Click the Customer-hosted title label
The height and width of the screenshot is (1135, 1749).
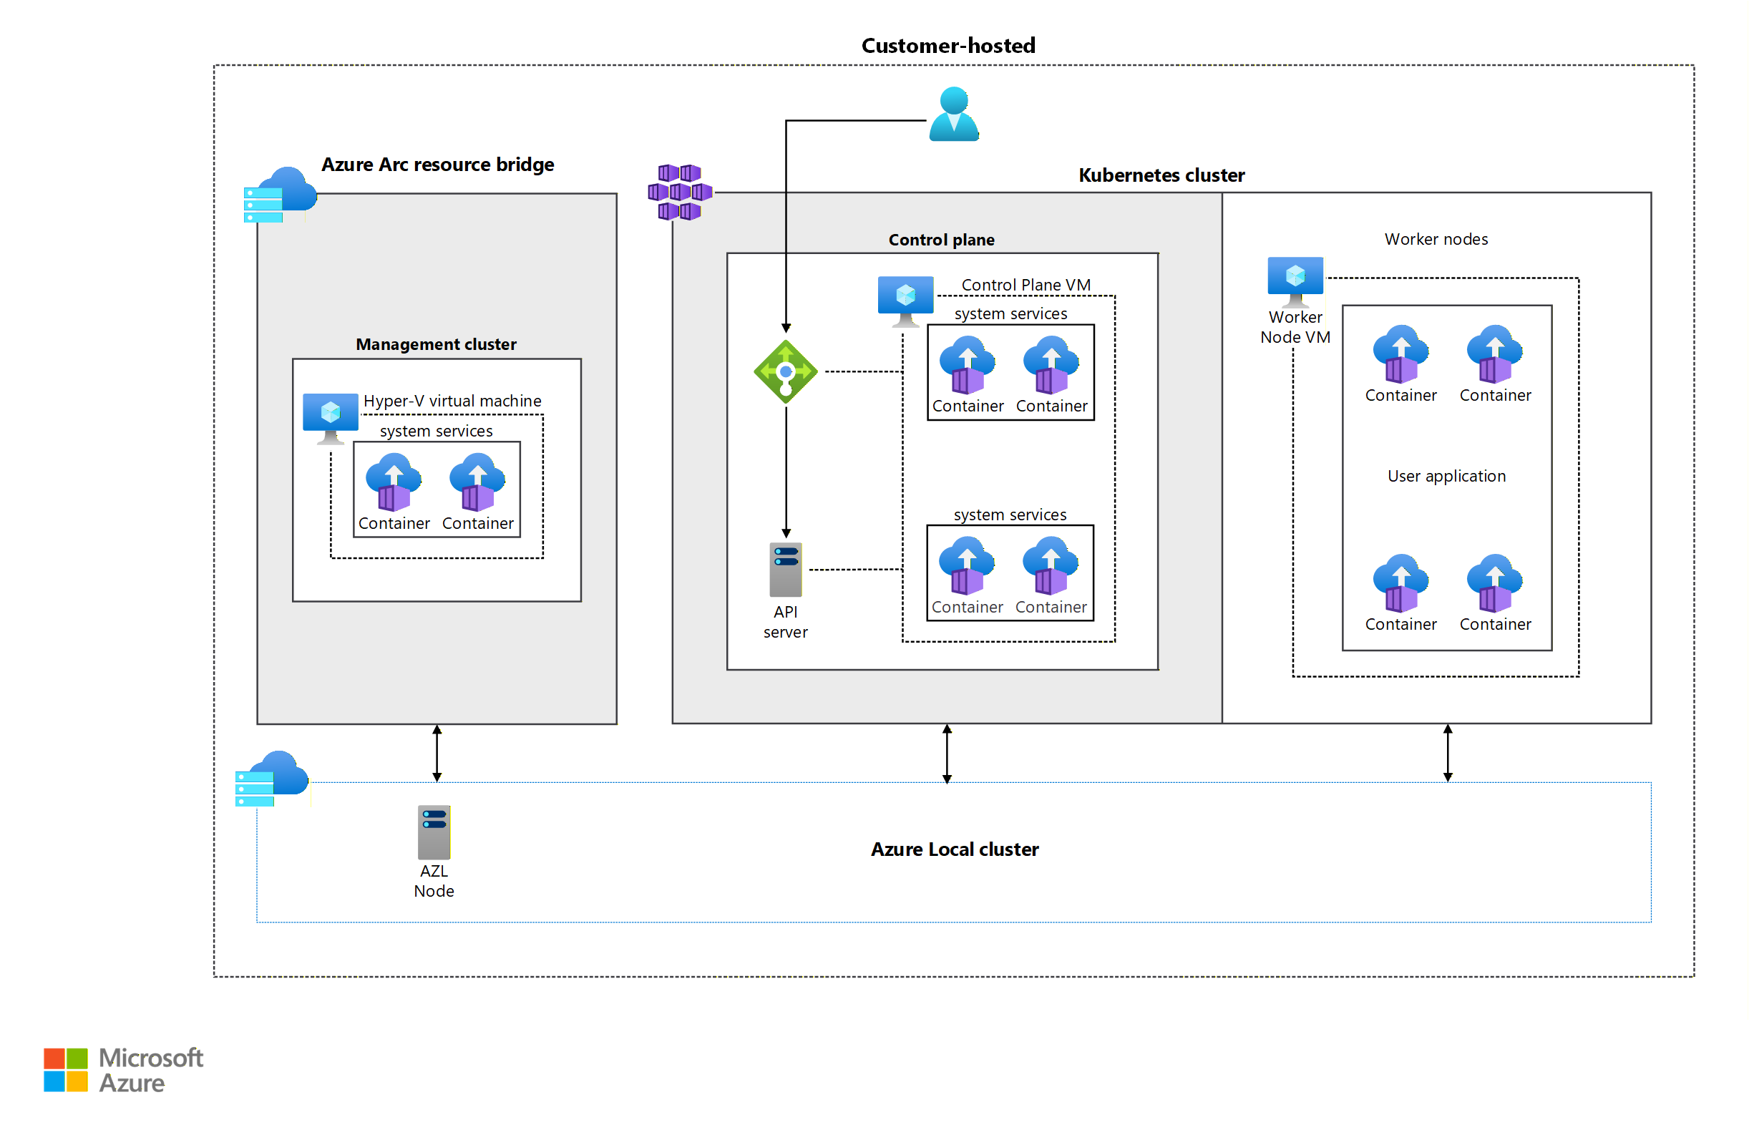(948, 46)
